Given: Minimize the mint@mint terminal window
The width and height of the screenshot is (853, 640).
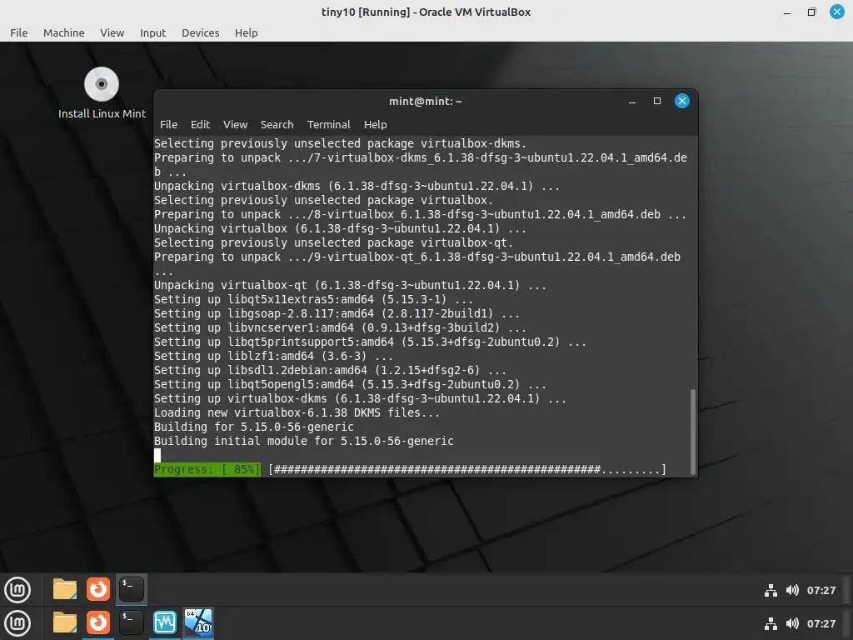Looking at the screenshot, I should pyautogui.click(x=632, y=101).
